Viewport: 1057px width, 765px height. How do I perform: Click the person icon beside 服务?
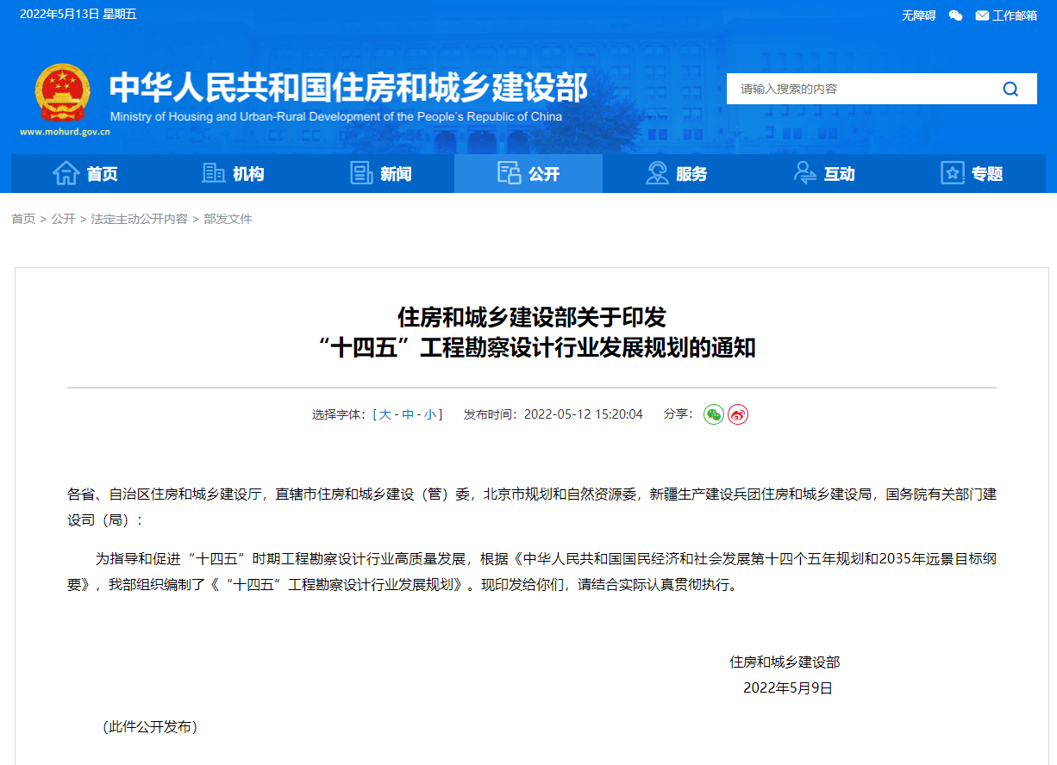(x=657, y=173)
